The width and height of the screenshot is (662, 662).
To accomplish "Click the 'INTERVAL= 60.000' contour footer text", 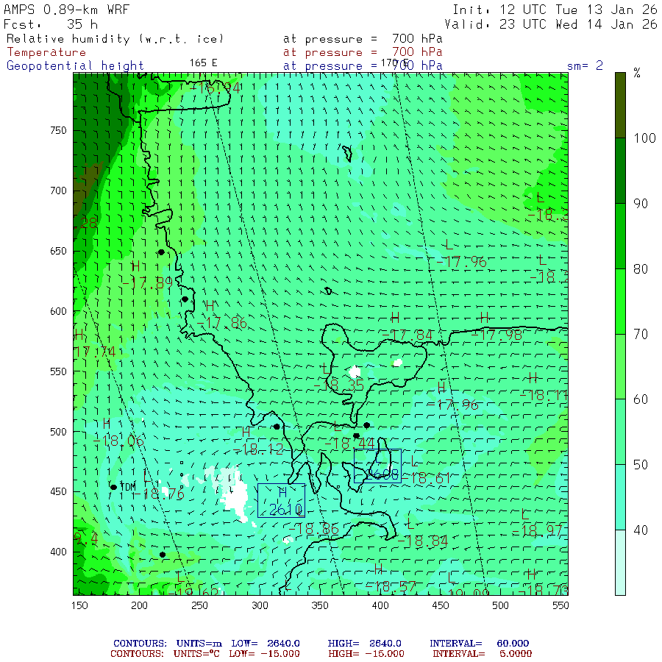I will [x=479, y=644].
